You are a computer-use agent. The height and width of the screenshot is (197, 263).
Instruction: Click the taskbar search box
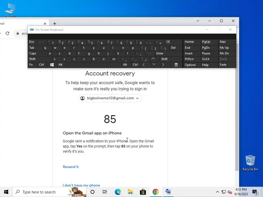click(x=49, y=192)
